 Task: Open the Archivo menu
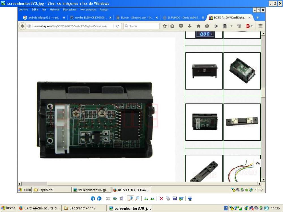click(24, 10)
